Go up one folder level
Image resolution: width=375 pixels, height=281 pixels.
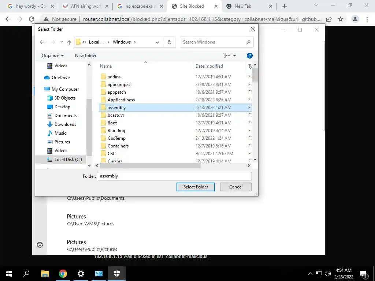69,42
